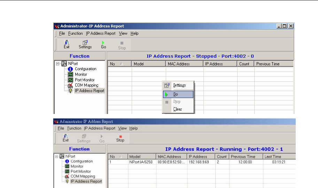Screen dimensions: 318x188
Task: Open View menu in lower window
Action: click(122, 128)
